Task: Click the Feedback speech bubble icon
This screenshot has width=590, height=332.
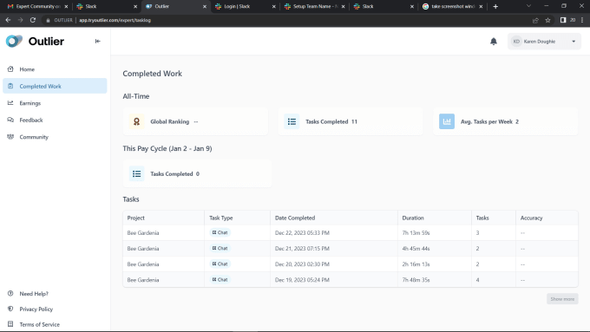Action: pos(10,120)
